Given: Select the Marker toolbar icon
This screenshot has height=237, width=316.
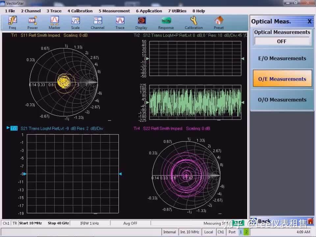Looking at the screenshot, I should coord(54,22).
